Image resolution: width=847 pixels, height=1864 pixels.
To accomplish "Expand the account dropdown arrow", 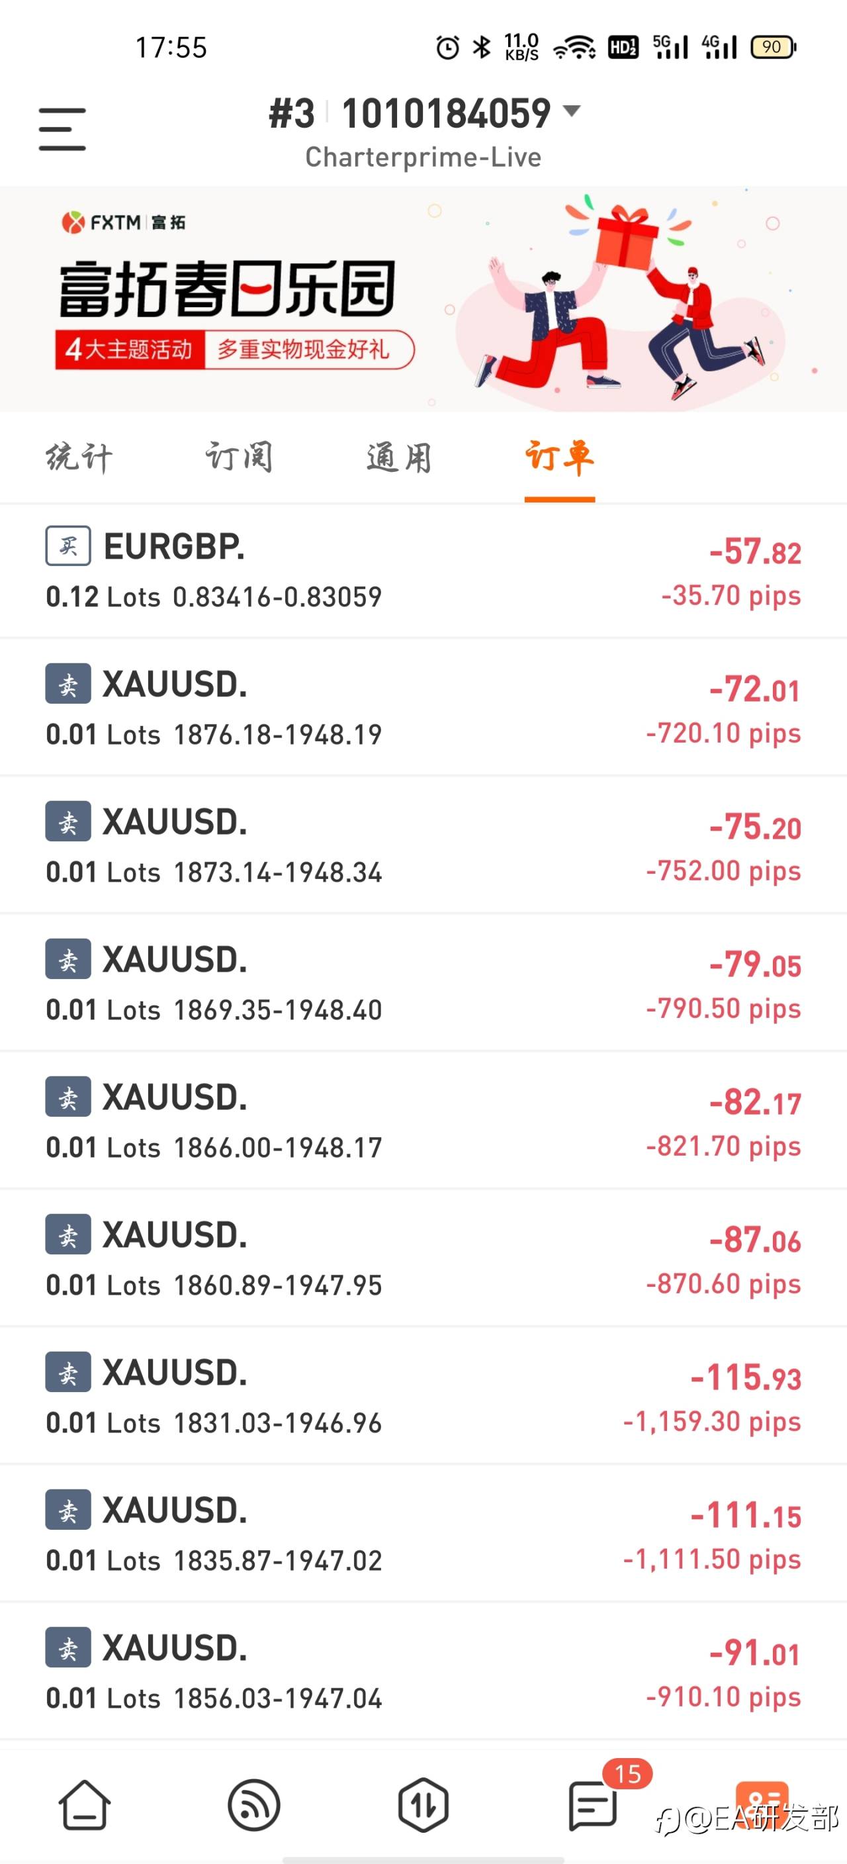I will (572, 111).
